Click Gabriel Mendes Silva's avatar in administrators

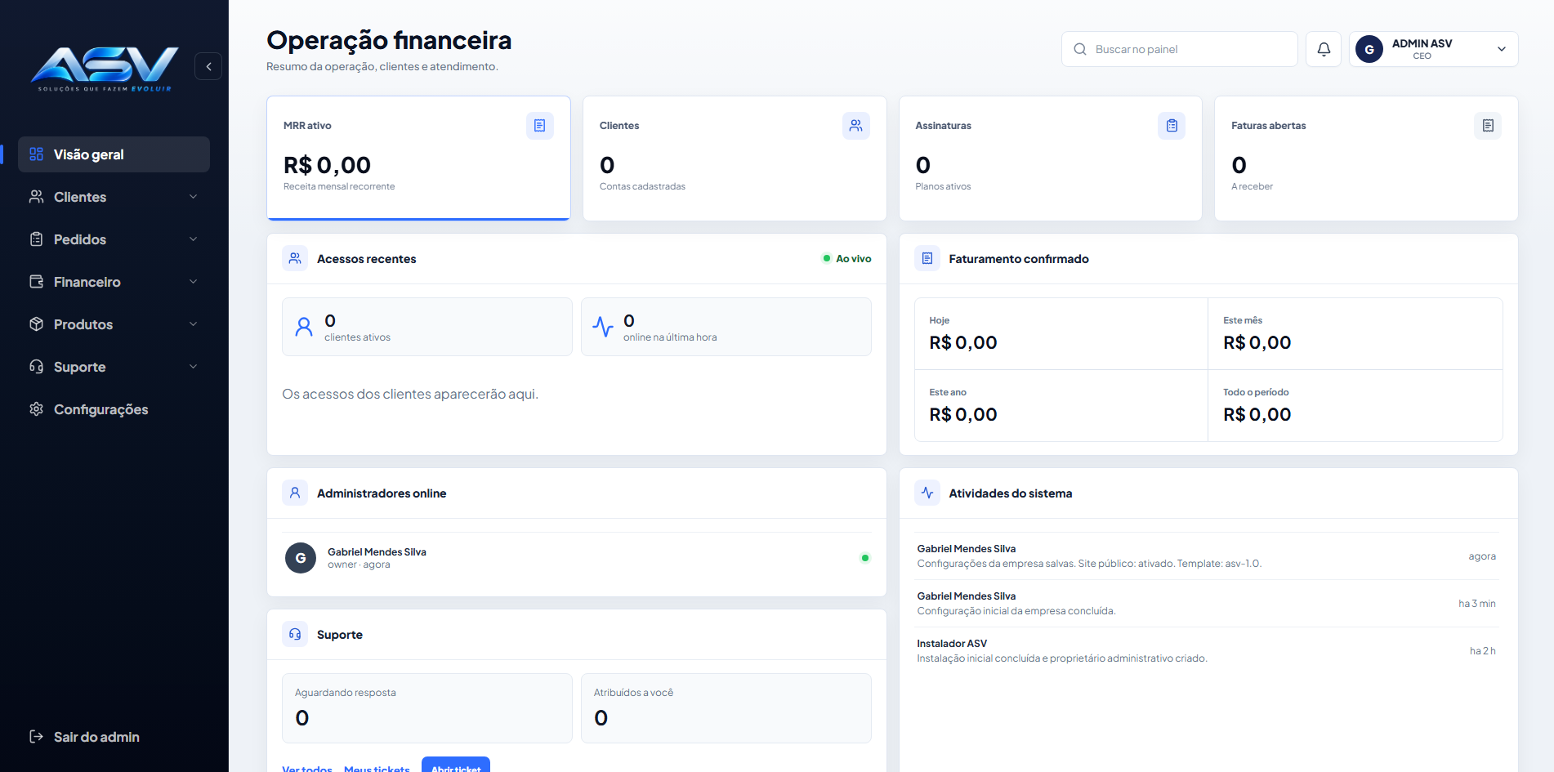pyautogui.click(x=301, y=558)
